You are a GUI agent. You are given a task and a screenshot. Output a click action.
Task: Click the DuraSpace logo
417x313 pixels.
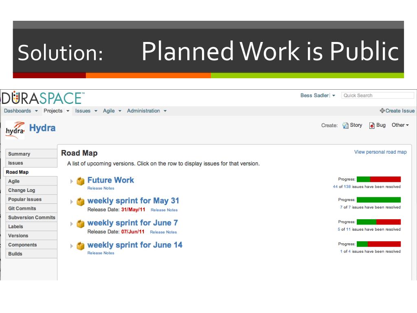pyautogui.click(x=43, y=98)
